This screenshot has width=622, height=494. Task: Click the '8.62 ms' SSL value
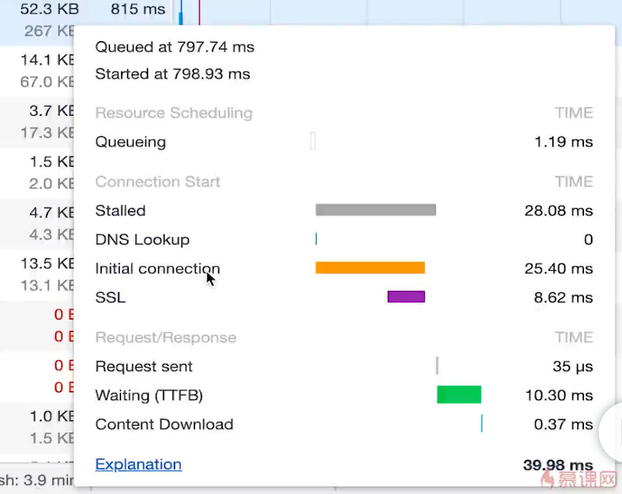563,297
